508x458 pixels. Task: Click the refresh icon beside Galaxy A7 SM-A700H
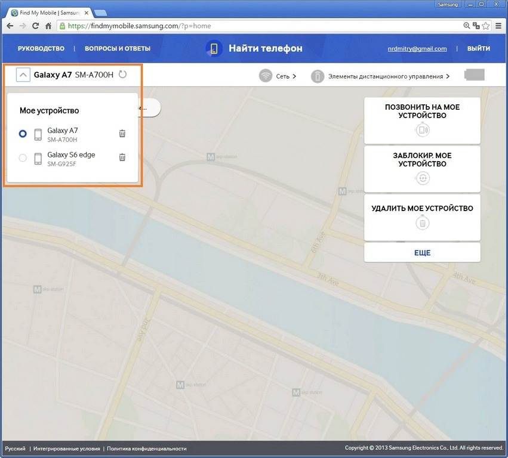click(122, 75)
